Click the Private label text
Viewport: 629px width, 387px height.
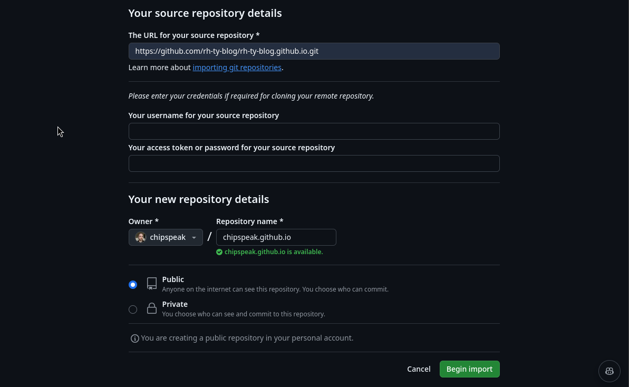pyautogui.click(x=175, y=304)
